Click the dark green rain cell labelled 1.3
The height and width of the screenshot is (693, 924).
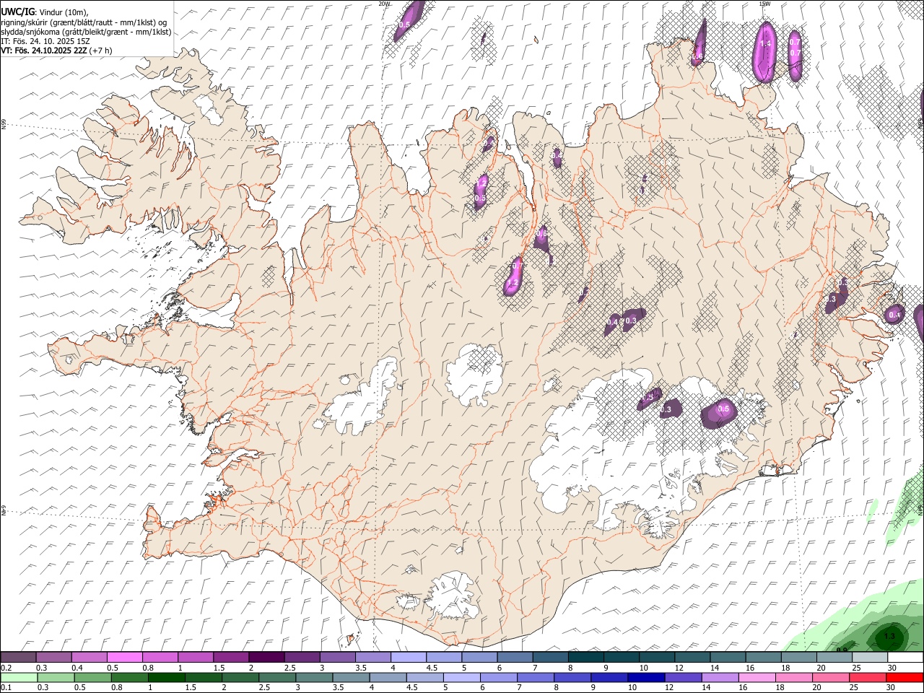[x=888, y=637]
